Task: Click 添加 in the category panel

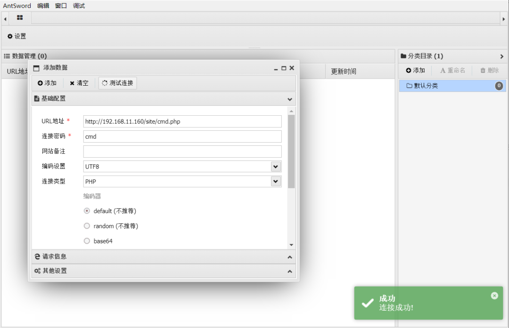Action: [x=416, y=70]
